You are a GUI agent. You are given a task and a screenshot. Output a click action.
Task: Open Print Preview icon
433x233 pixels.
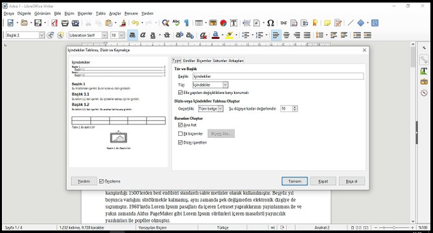click(75, 23)
